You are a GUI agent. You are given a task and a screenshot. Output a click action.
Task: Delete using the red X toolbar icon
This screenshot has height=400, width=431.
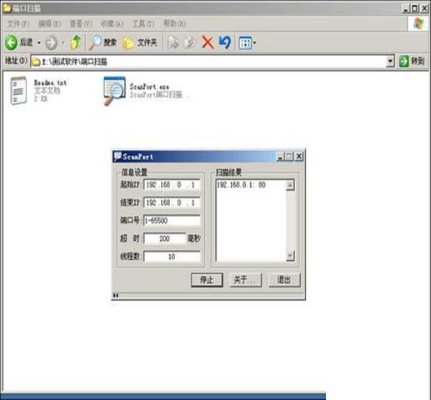[x=208, y=42]
